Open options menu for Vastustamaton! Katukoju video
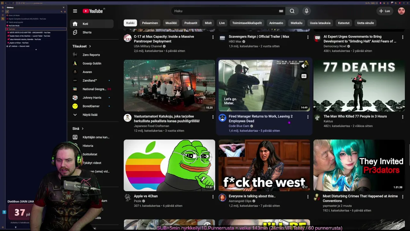Viewport: 410px width, 231px height. point(213,117)
